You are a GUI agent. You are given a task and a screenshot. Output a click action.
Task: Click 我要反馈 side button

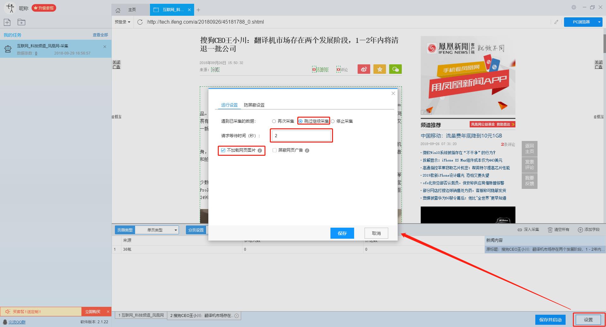point(529,181)
